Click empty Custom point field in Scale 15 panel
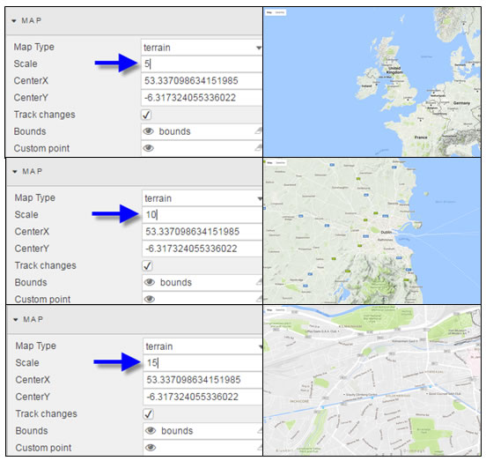This screenshot has height=461, width=486. [x=202, y=448]
